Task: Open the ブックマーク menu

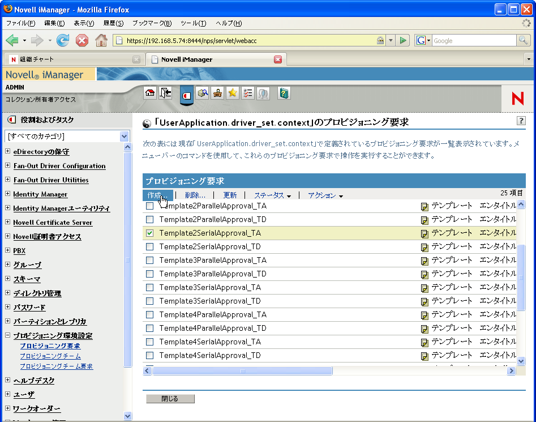Action: click(x=152, y=23)
